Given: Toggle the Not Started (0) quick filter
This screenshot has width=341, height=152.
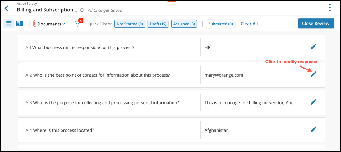Looking at the screenshot, I should [130, 24].
